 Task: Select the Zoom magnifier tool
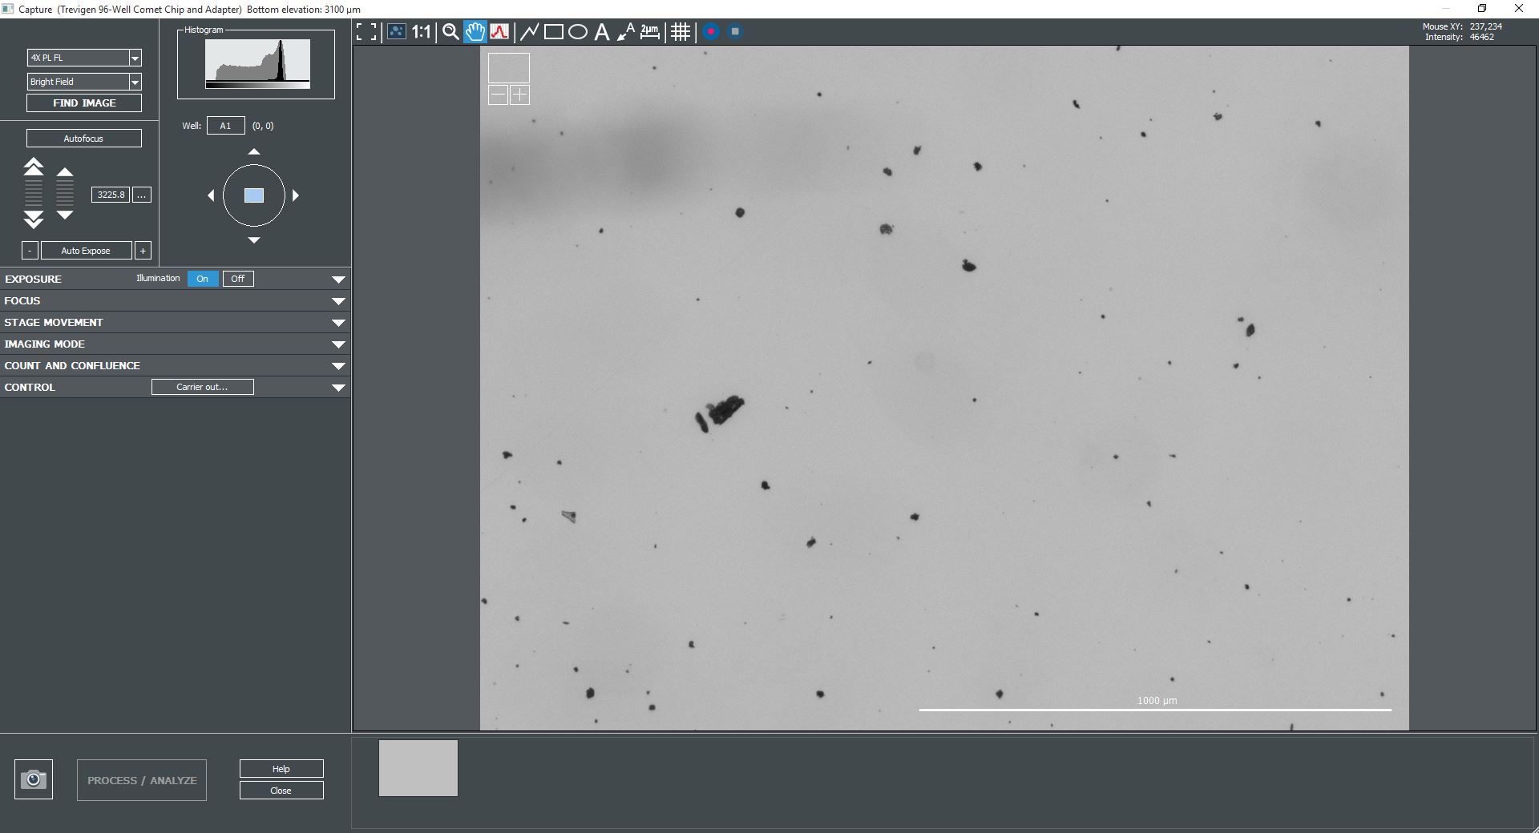(x=450, y=32)
